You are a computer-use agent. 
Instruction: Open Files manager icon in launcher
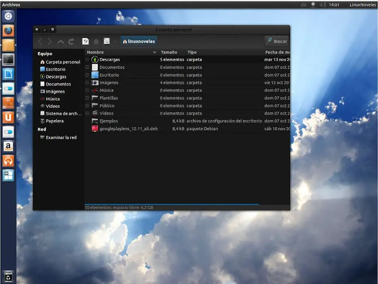(8, 45)
